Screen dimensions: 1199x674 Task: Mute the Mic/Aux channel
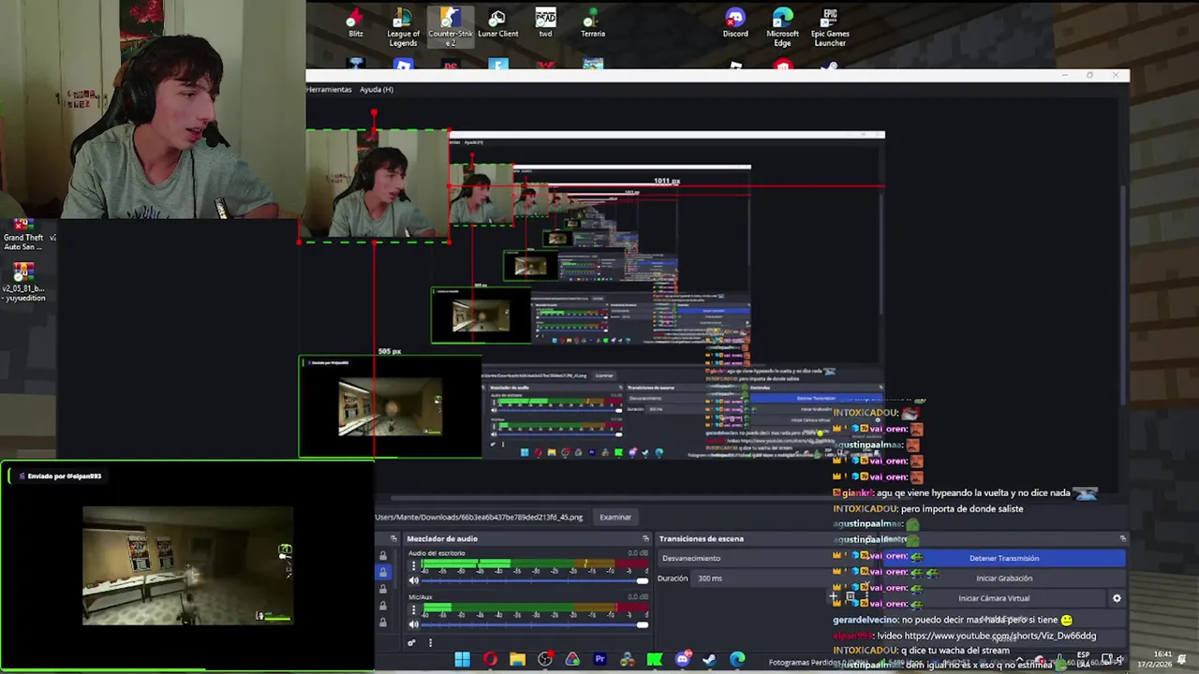(x=414, y=624)
